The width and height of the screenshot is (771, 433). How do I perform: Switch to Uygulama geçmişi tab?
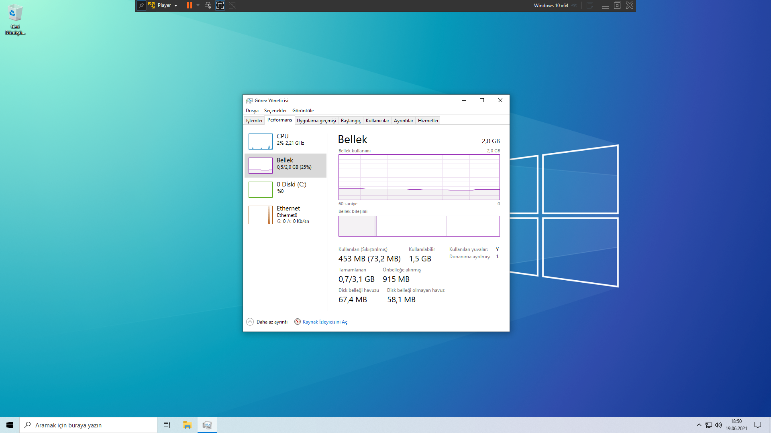(x=316, y=121)
